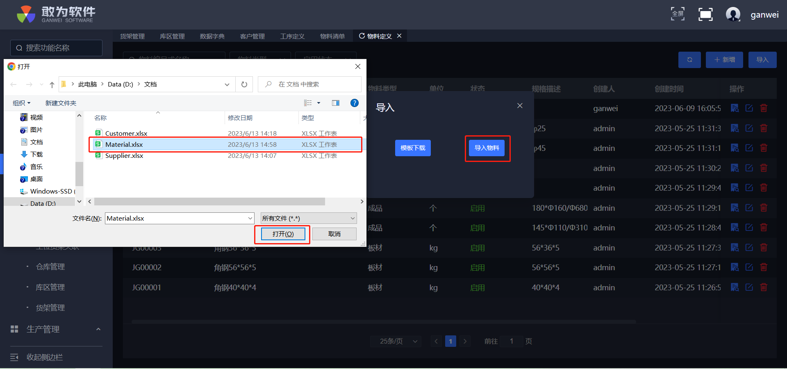
Task: Go to next page arrow in pagination
Action: click(x=465, y=341)
